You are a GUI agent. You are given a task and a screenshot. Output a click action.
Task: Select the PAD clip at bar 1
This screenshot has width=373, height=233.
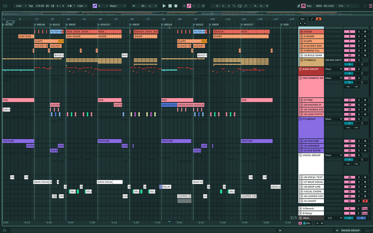point(18,100)
